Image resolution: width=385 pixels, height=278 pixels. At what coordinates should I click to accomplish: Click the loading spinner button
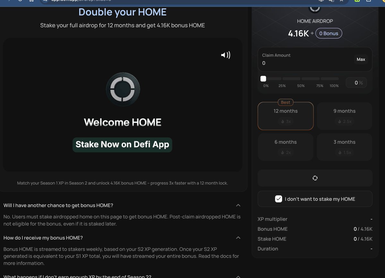click(315, 178)
